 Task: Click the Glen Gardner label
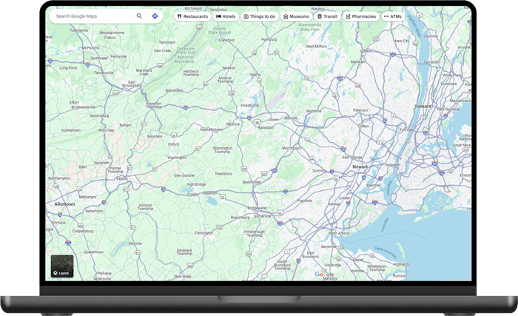pyautogui.click(x=185, y=175)
